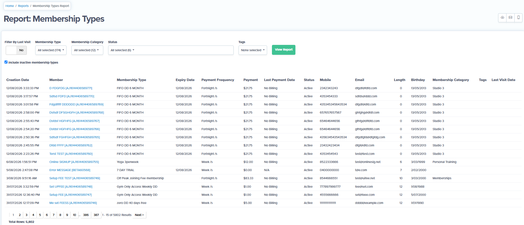Click the Expiry Date column header
The image size is (524, 225).
[x=185, y=80]
